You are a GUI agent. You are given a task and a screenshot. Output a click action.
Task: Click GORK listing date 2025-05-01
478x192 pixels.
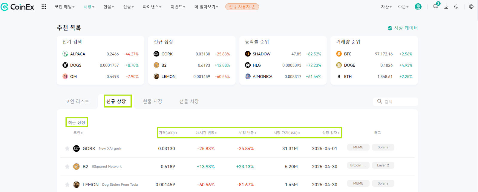coord(324,148)
